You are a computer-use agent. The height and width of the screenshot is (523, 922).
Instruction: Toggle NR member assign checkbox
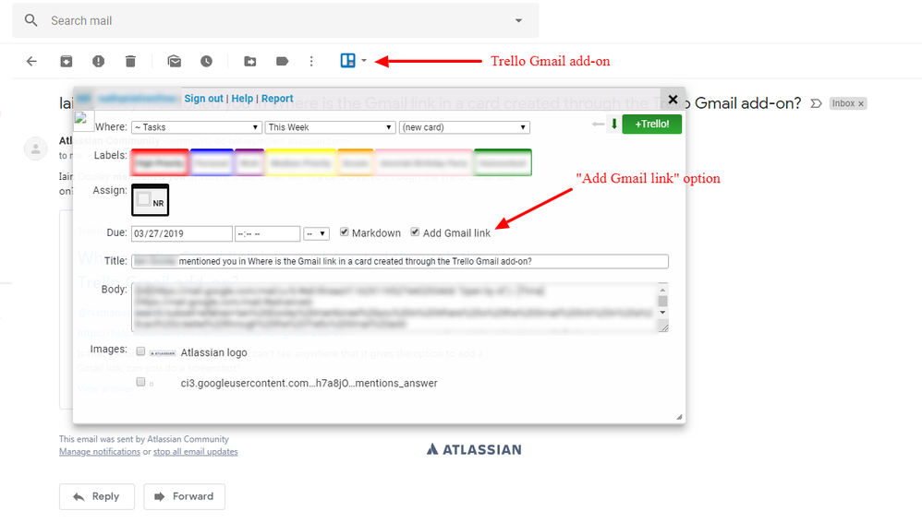pyautogui.click(x=143, y=199)
